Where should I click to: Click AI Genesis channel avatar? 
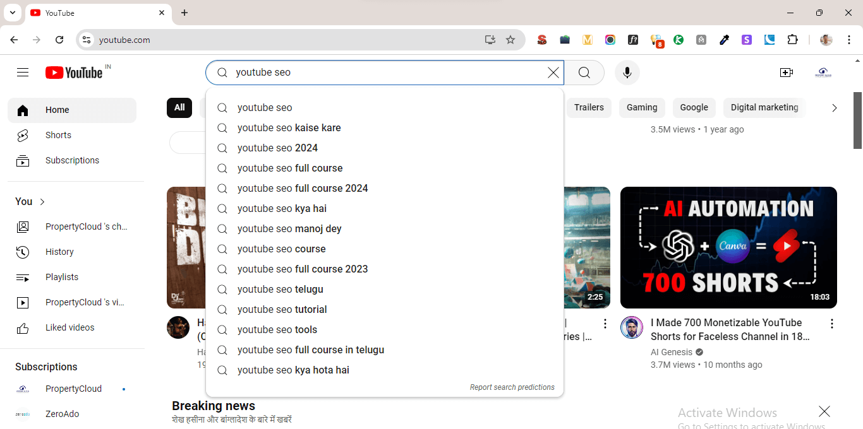(x=632, y=327)
